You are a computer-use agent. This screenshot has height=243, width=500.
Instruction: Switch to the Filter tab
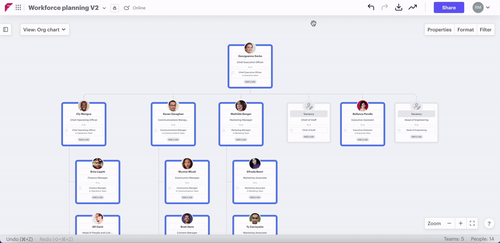click(x=486, y=30)
